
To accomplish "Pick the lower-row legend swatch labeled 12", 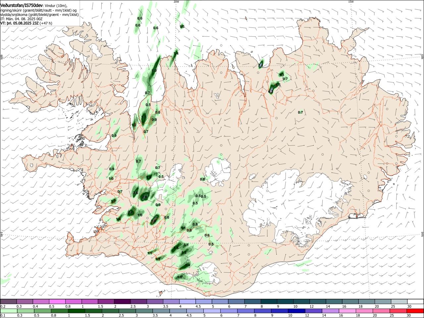I will coord(314,311).
